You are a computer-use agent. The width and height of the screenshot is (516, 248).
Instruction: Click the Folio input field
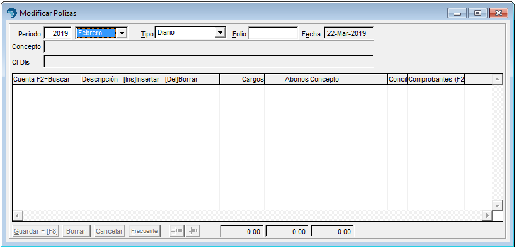tap(273, 33)
